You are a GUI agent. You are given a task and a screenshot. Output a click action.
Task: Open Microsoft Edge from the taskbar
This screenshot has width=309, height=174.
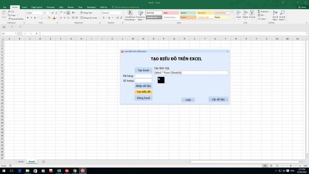pyautogui.click(x=19, y=171)
